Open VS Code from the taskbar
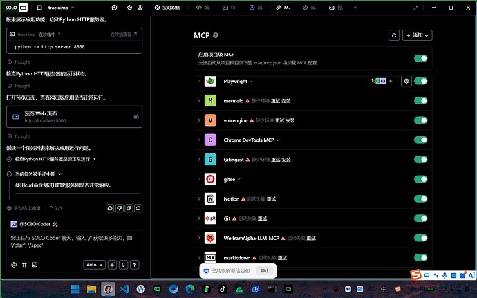The height and width of the screenshot is (298, 477). click(x=124, y=289)
